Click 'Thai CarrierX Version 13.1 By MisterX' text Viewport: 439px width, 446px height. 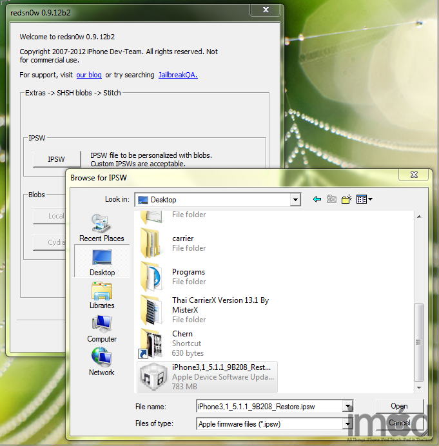point(220,305)
